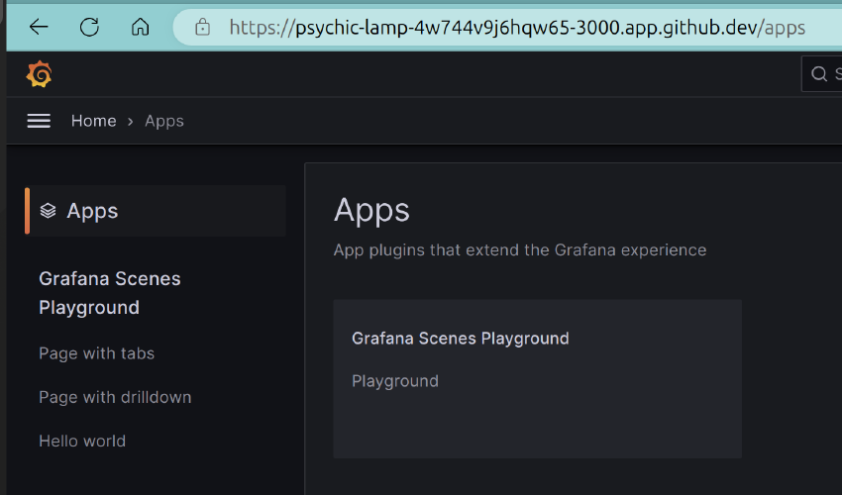
Task: Click the Grafana logo
Action: tap(39, 74)
